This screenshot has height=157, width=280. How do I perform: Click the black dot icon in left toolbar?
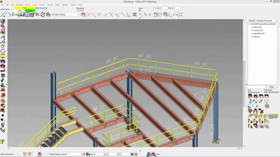coord(3,116)
